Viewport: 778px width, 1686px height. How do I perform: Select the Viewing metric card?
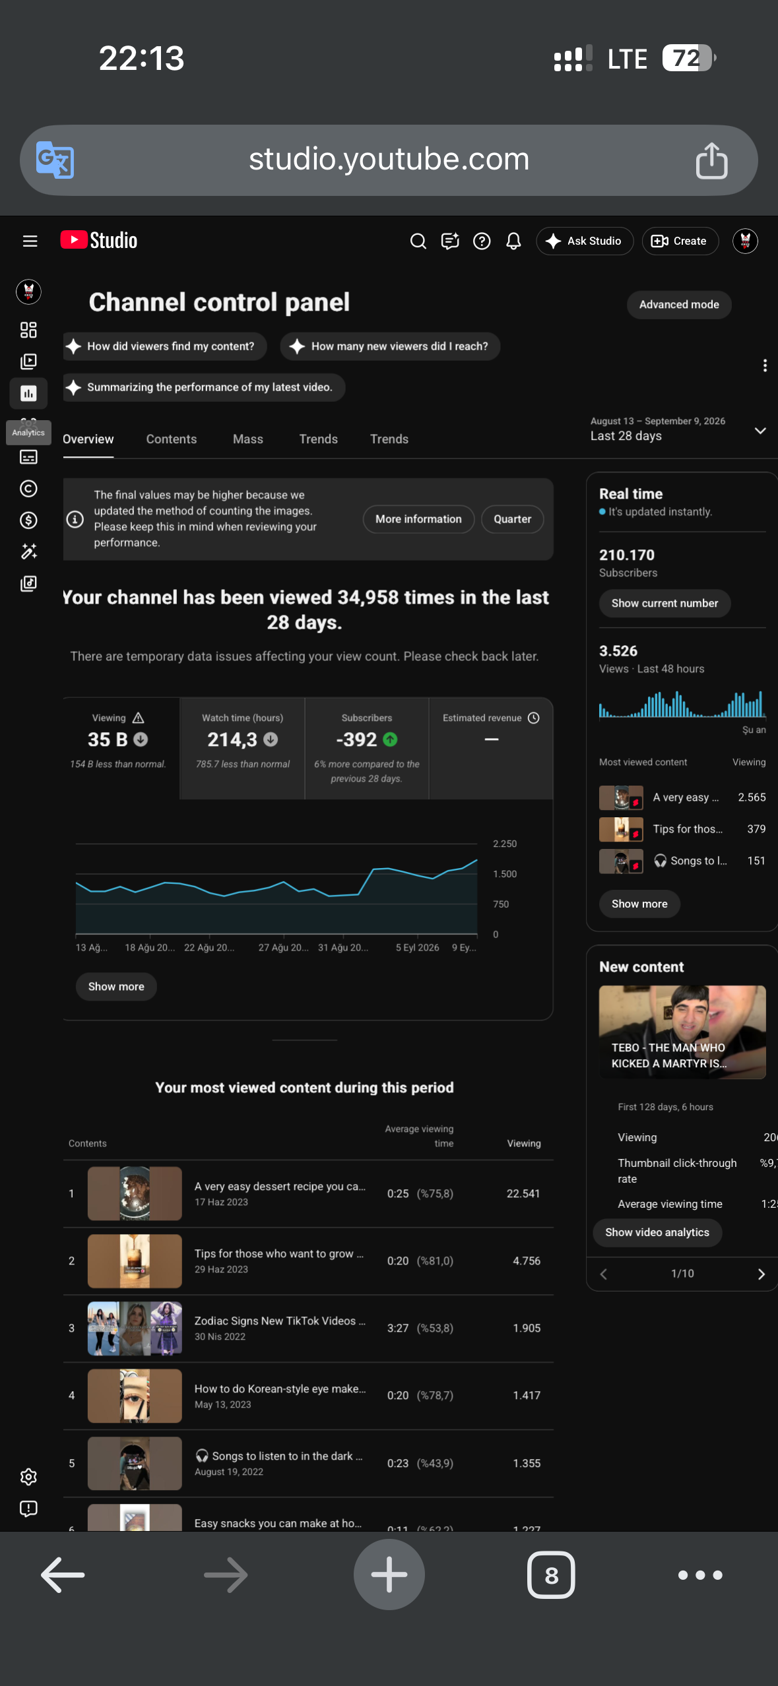pyautogui.click(x=121, y=748)
